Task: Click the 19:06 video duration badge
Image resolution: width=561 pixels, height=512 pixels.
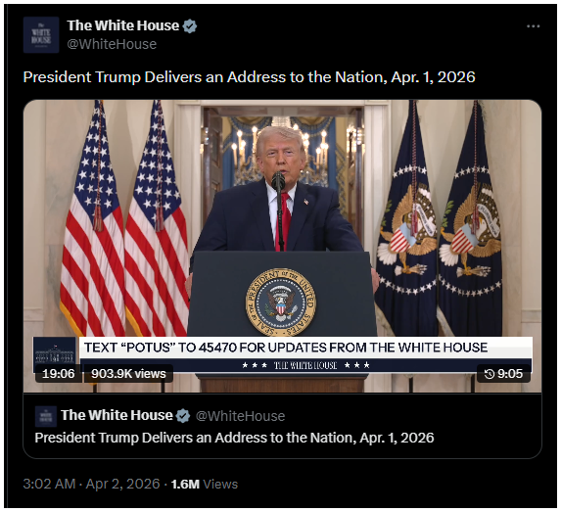Action: coord(59,374)
